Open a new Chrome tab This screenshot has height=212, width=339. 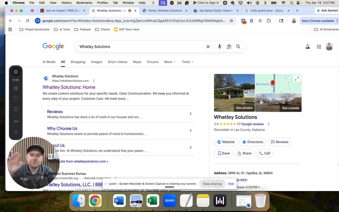(x=297, y=10)
